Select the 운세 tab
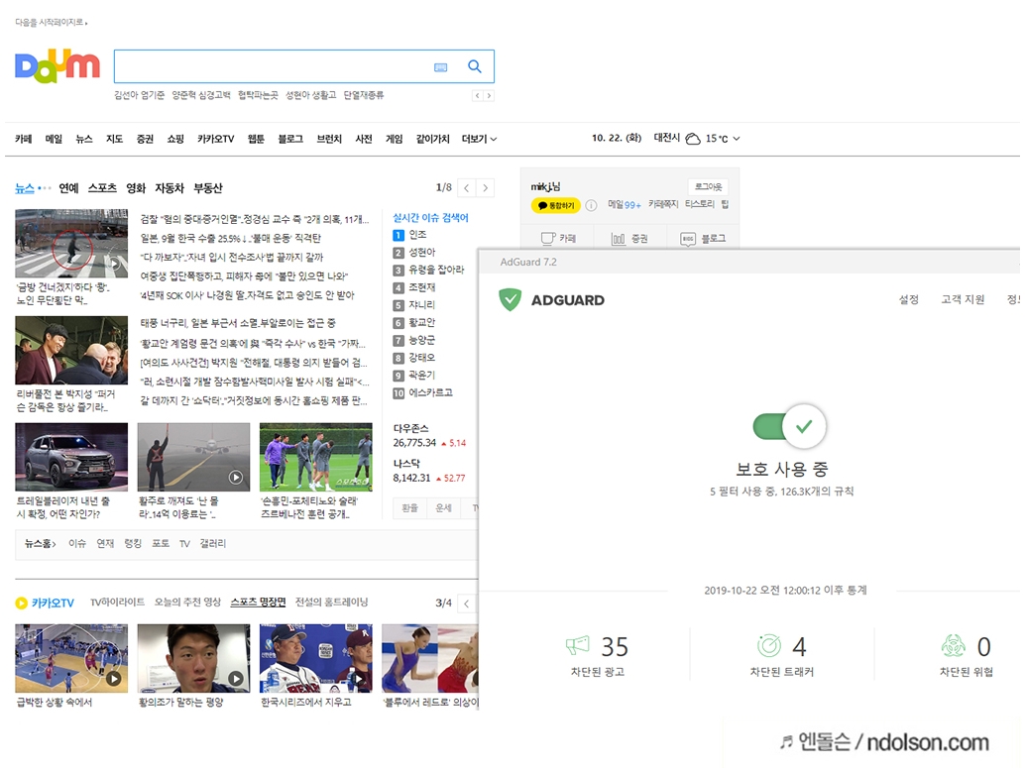The height and width of the screenshot is (768, 1025). click(x=444, y=507)
